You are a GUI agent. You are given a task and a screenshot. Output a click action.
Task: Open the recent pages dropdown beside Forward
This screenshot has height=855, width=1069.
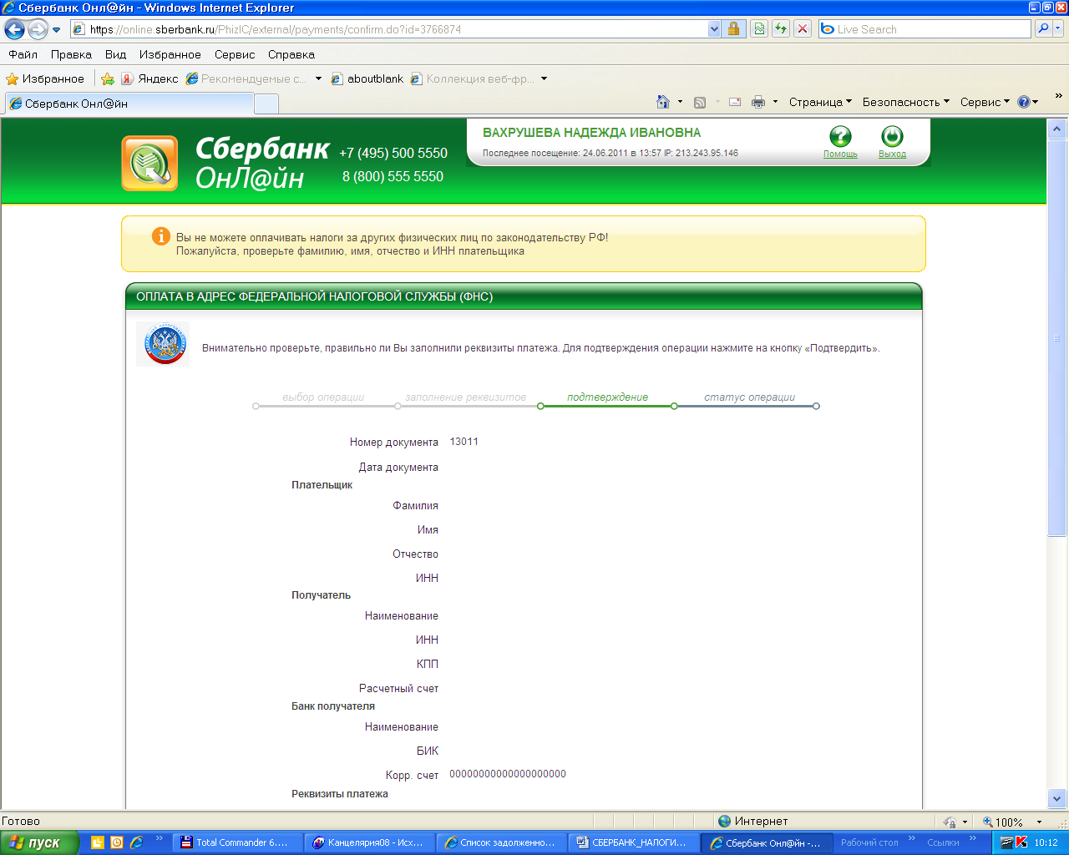(57, 30)
